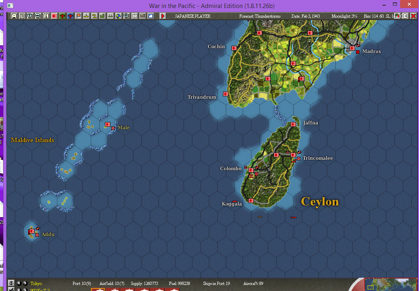Click third toolbar icon with aircraft window
Viewport: 419px width, 291px height.
[30, 16]
